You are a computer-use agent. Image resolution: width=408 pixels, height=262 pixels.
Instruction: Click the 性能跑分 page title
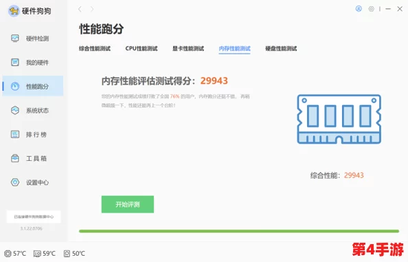pos(101,29)
